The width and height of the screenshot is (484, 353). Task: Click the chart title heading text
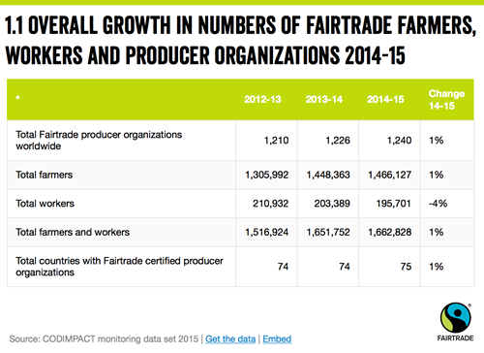tap(240, 40)
